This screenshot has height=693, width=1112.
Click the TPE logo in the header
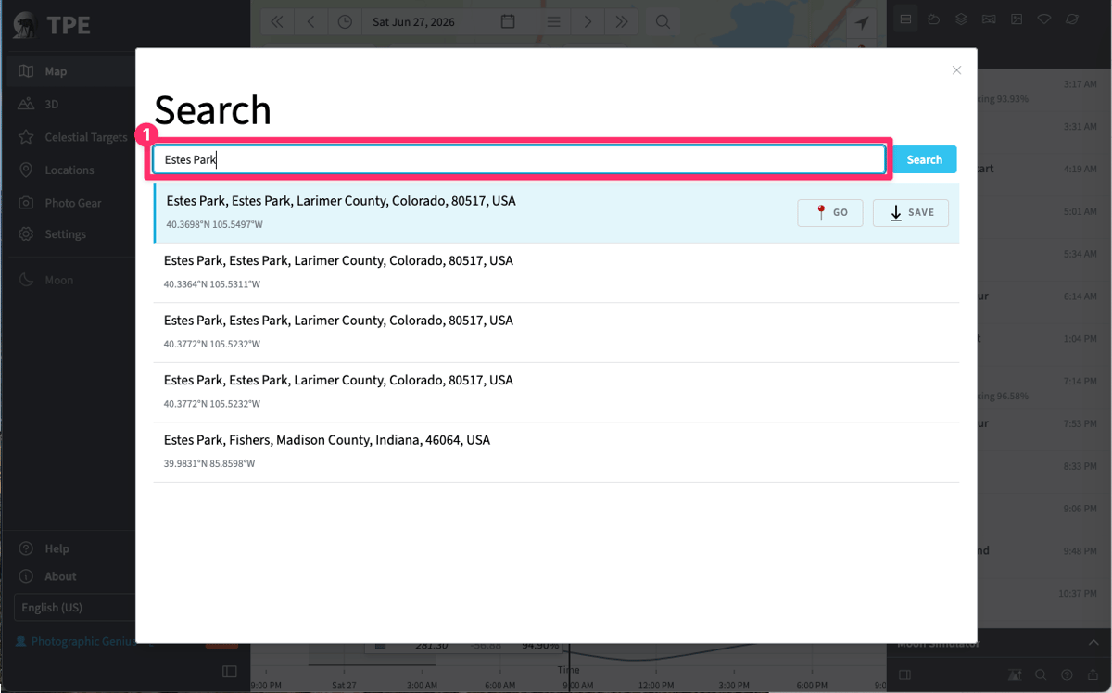point(52,24)
